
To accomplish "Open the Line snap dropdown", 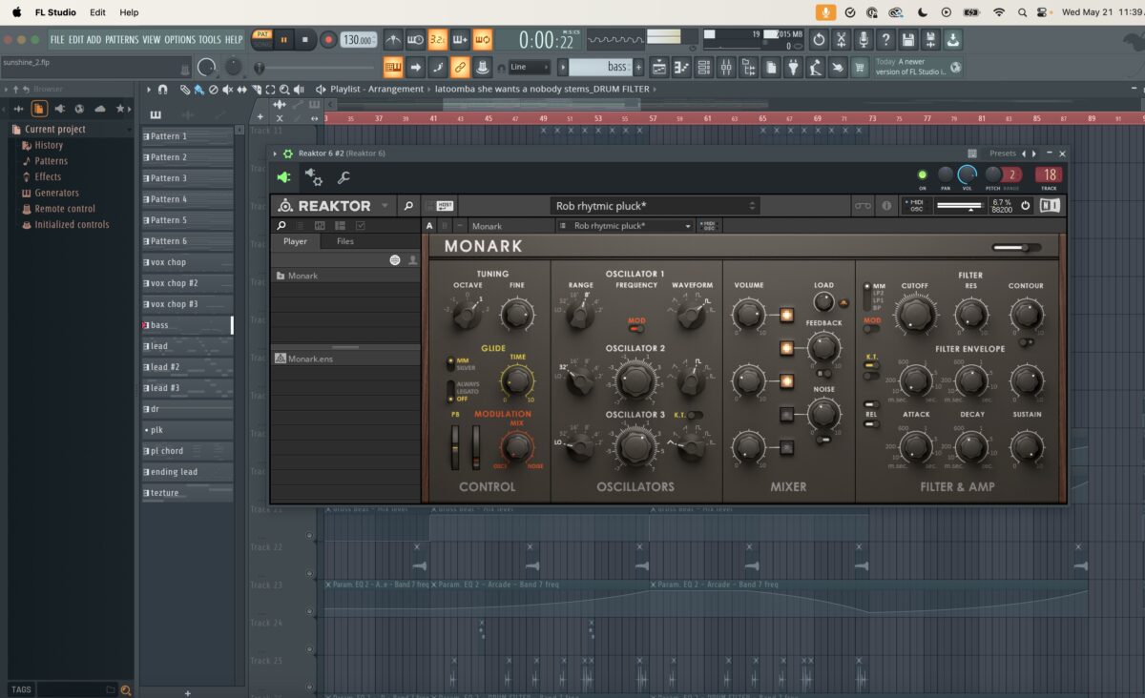I will click(x=530, y=68).
